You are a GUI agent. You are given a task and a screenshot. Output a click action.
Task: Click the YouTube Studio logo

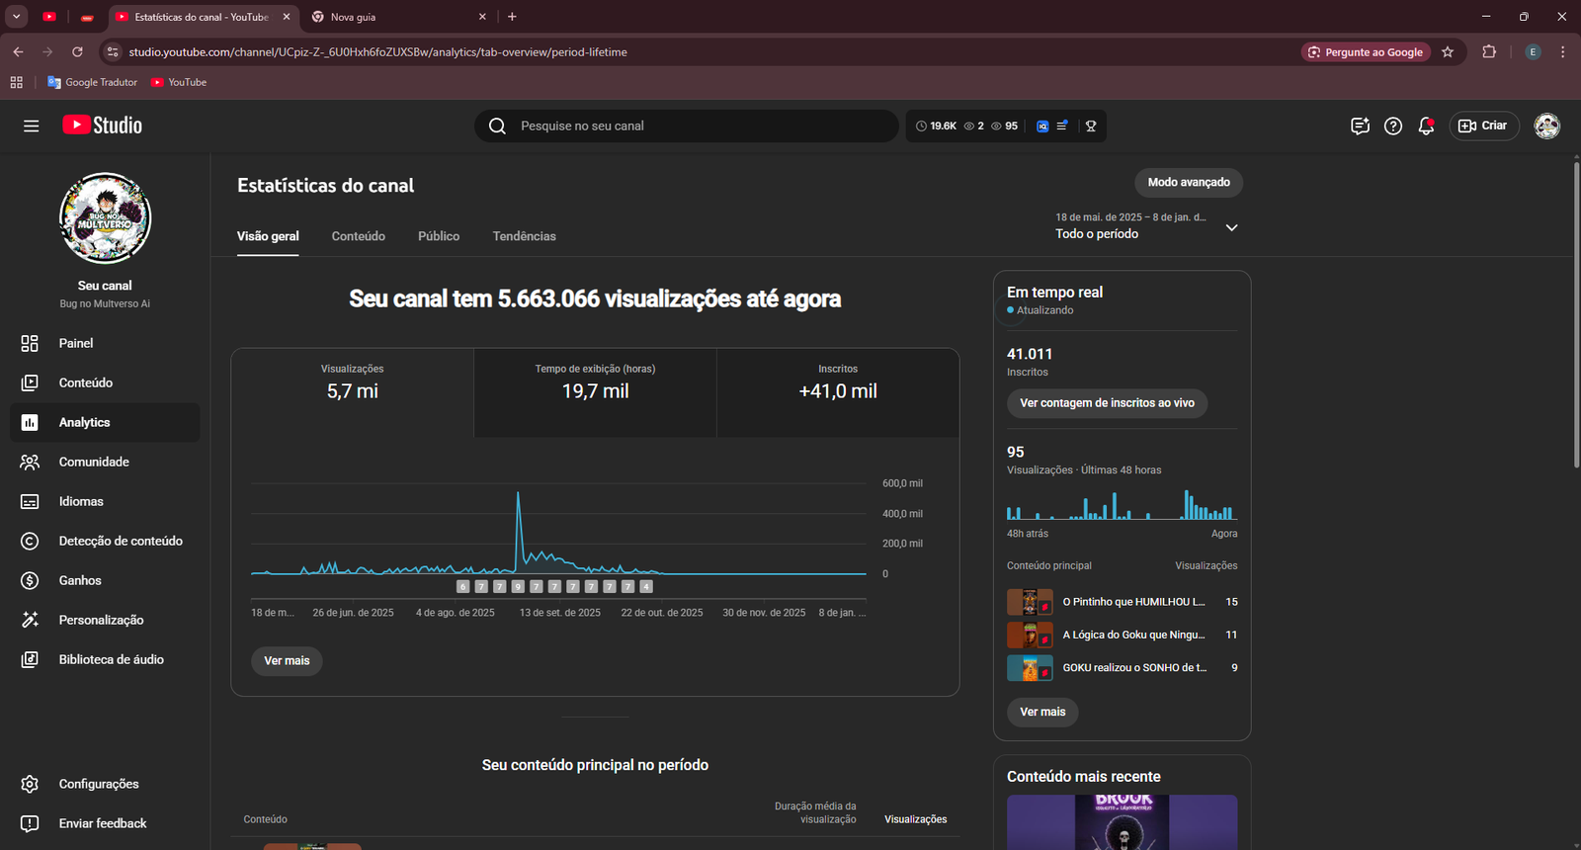(103, 126)
